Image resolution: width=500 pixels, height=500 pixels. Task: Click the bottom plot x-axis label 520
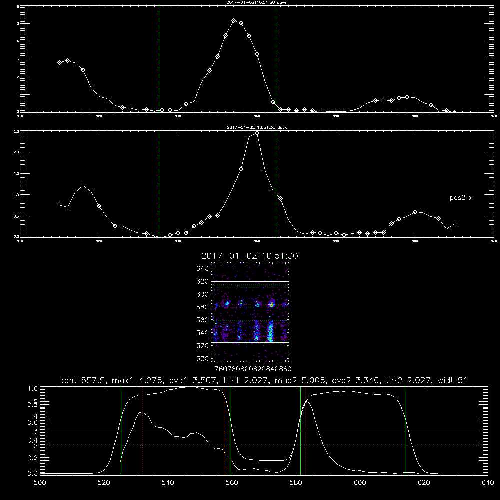(x=104, y=483)
